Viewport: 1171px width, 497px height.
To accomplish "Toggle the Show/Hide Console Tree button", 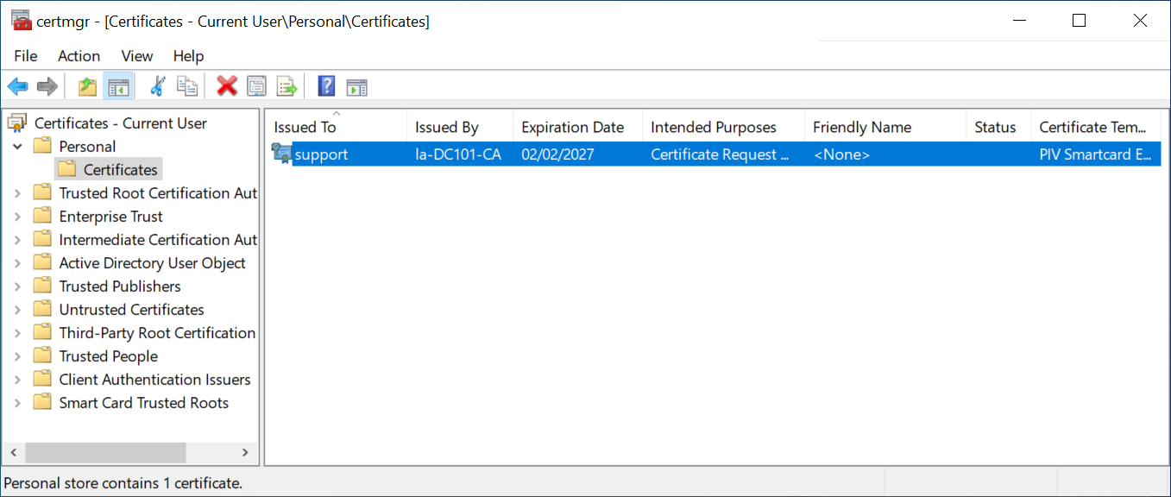I will tap(117, 86).
